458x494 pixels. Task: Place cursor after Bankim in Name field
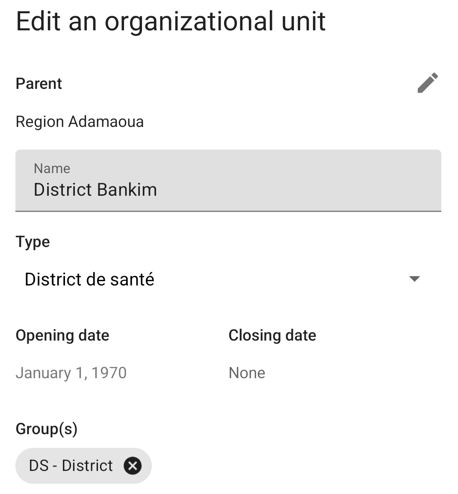click(158, 190)
